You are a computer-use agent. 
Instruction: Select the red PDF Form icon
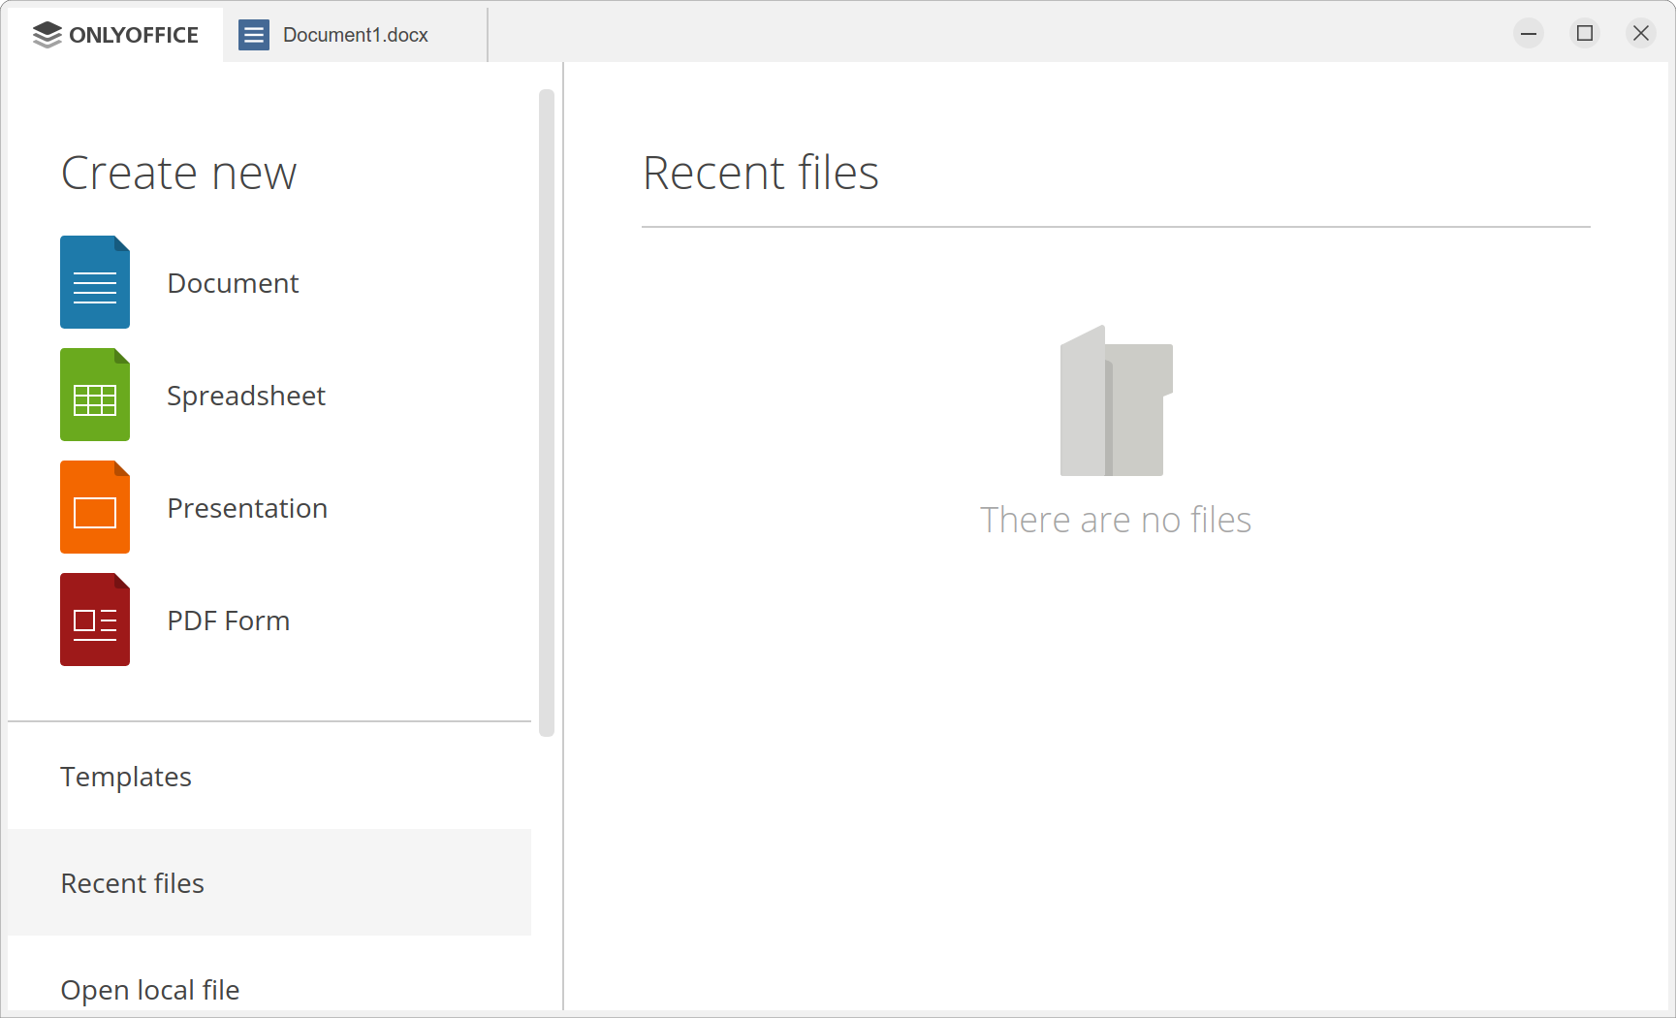94,620
